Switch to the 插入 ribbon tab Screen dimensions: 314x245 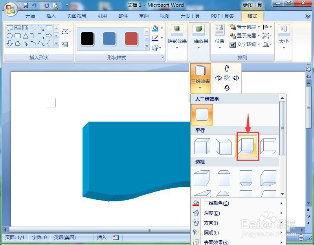click(51, 16)
